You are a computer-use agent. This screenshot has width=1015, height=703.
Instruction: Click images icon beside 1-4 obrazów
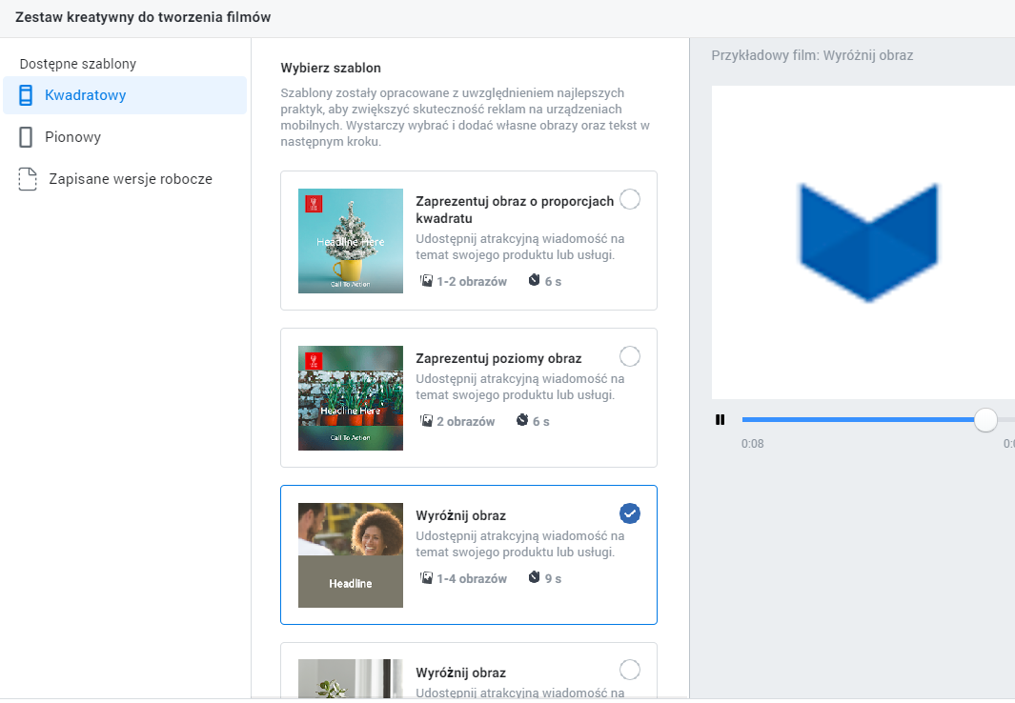(427, 578)
